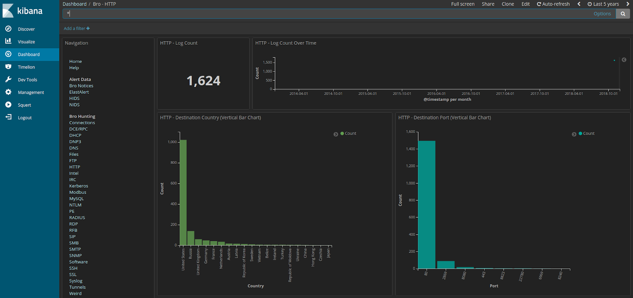Open the DNP3 dashboard link
This screenshot has width=633, height=298.
pos(75,142)
